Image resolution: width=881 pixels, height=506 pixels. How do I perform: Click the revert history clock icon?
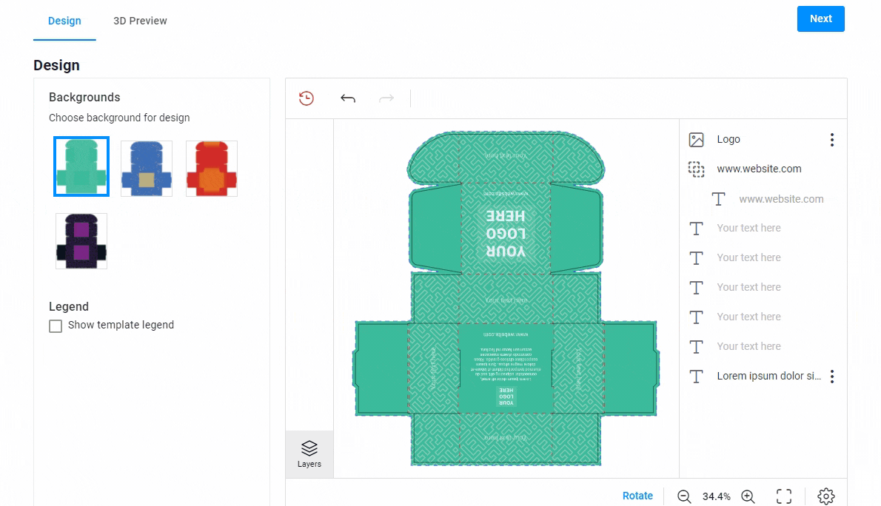click(306, 98)
